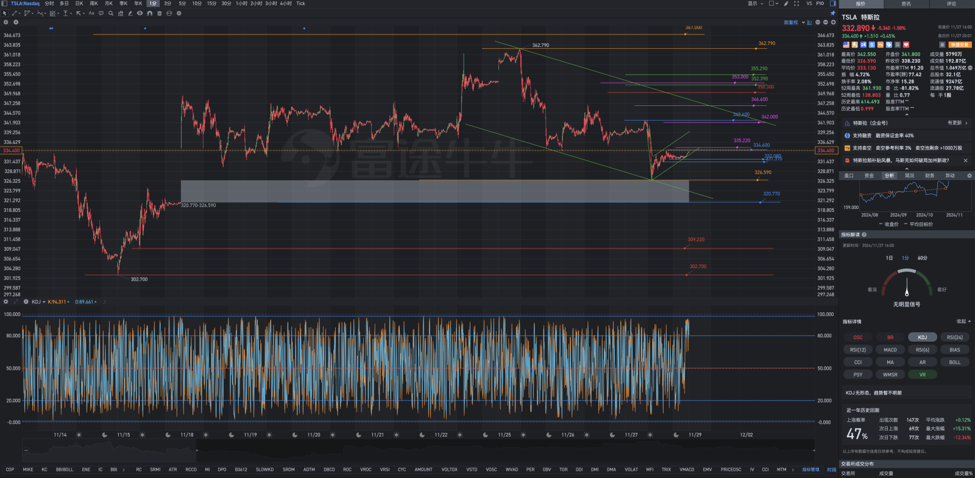Click the blue 24-hour trading badge
This screenshot has height=478, width=975.
click(863, 44)
